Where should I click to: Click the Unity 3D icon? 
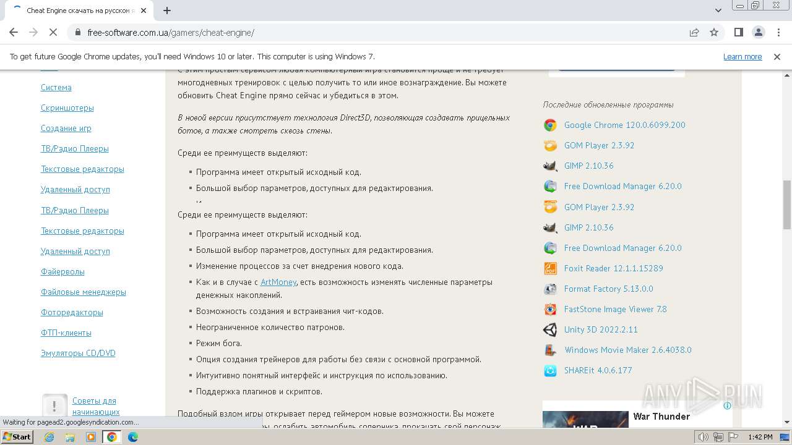550,329
